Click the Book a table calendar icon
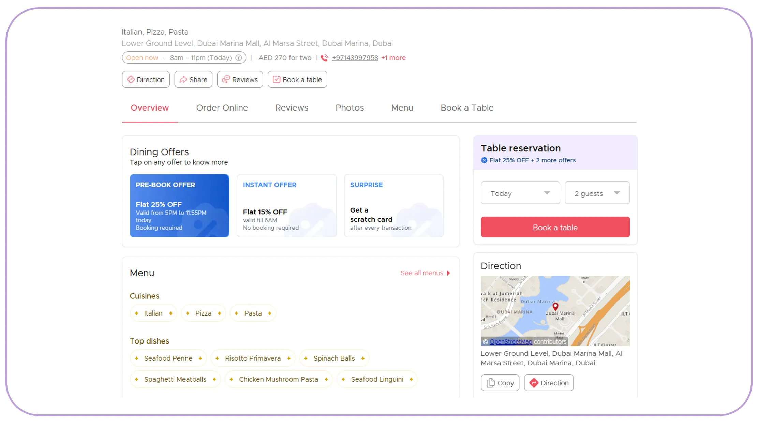The image size is (758, 423). click(277, 79)
